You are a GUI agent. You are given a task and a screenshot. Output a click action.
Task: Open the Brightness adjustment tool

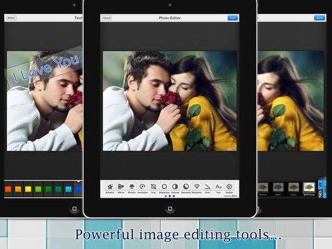pos(164,187)
